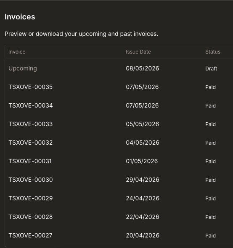The width and height of the screenshot is (233, 248).
Task: Click the issue date of TSXOVE-00034
Action: point(142,105)
